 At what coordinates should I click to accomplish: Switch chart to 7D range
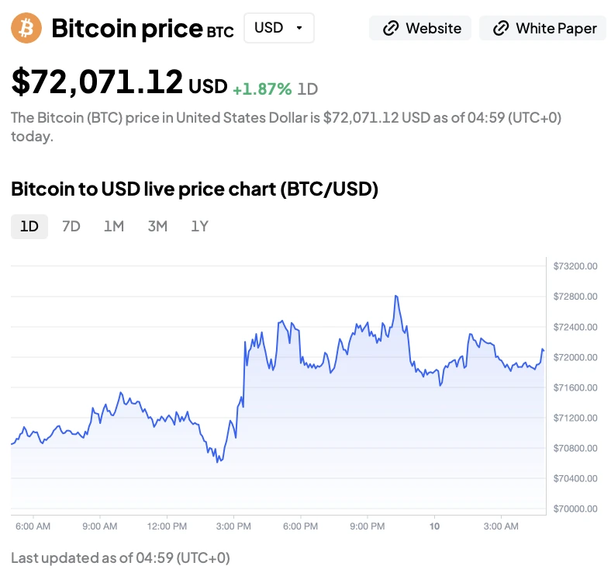pyautogui.click(x=71, y=226)
